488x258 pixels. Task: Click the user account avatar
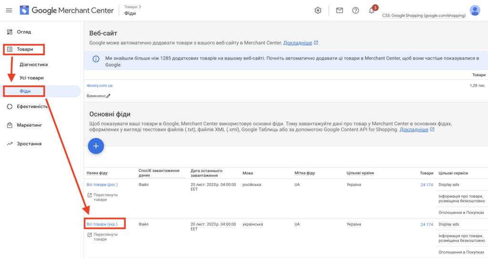tap(475, 10)
